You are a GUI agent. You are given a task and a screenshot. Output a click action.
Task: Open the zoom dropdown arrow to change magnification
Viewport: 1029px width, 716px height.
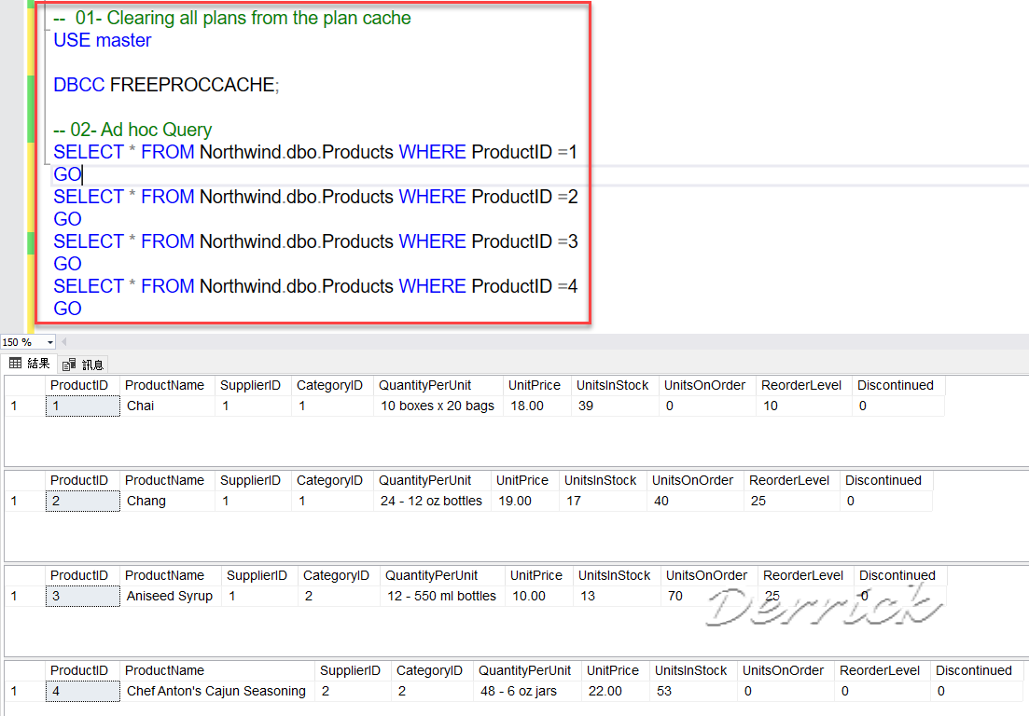pos(49,342)
